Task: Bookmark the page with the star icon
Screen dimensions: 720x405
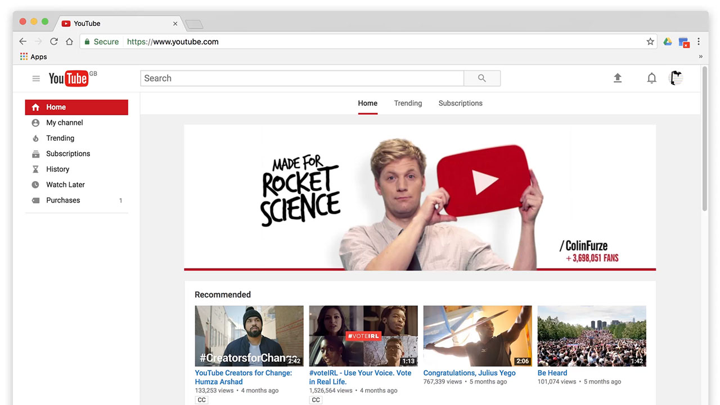Action: 650,42
